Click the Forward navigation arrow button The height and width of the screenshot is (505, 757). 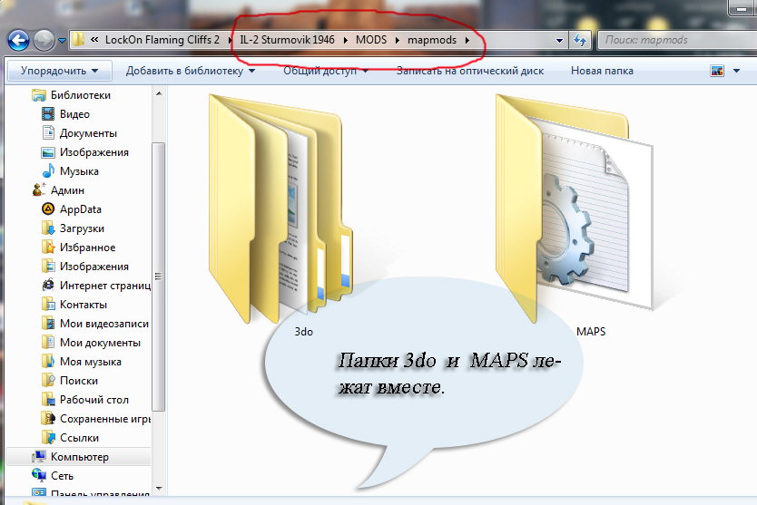[x=44, y=40]
